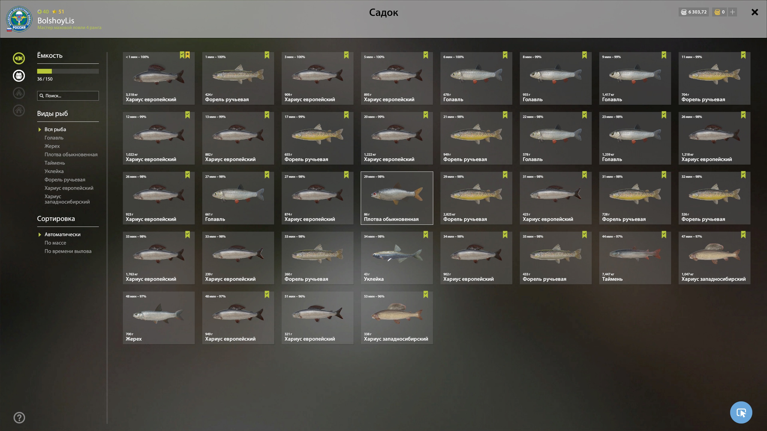Select Автоматически sort option

click(x=62, y=234)
